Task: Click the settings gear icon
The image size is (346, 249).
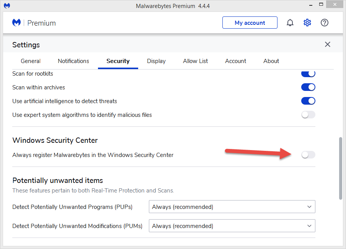Action: (307, 23)
